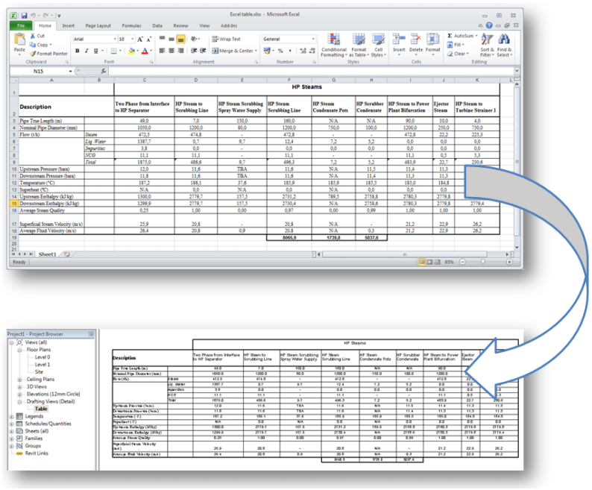Image resolution: width=592 pixels, height=490 pixels.
Task: Expand 3D Views in Project Browser
Action: (19, 387)
